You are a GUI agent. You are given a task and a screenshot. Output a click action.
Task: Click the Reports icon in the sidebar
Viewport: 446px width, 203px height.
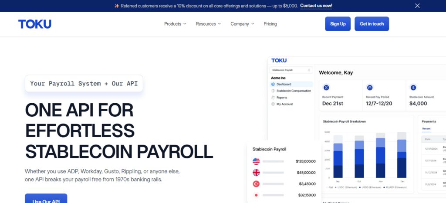(273, 98)
